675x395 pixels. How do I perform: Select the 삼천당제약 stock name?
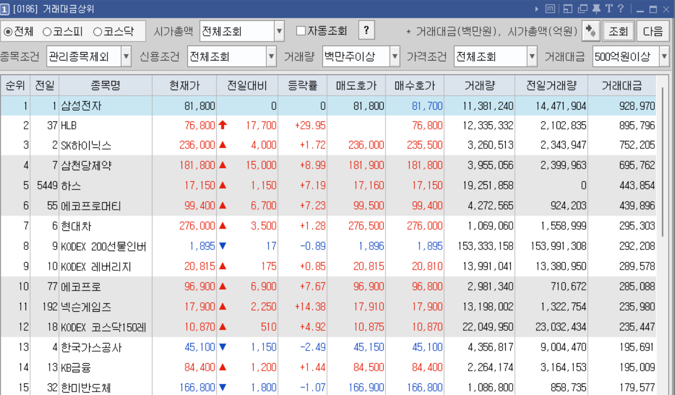86,165
